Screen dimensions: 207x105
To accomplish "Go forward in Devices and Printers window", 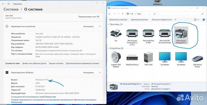I will tap(114, 14).
